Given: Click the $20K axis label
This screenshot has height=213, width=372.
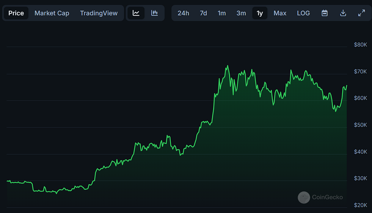Looking at the screenshot, I should point(360,205).
